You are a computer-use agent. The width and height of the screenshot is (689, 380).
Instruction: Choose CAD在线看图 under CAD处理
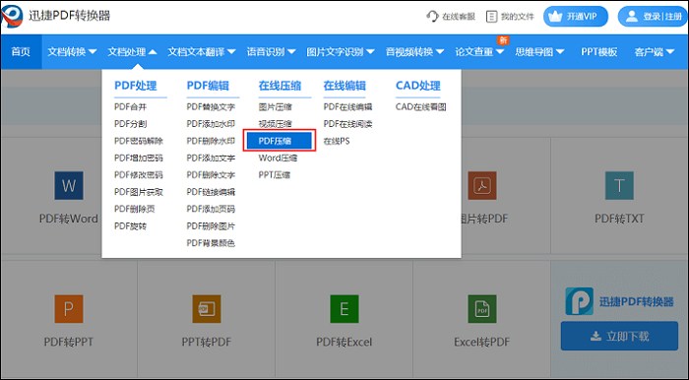[421, 106]
